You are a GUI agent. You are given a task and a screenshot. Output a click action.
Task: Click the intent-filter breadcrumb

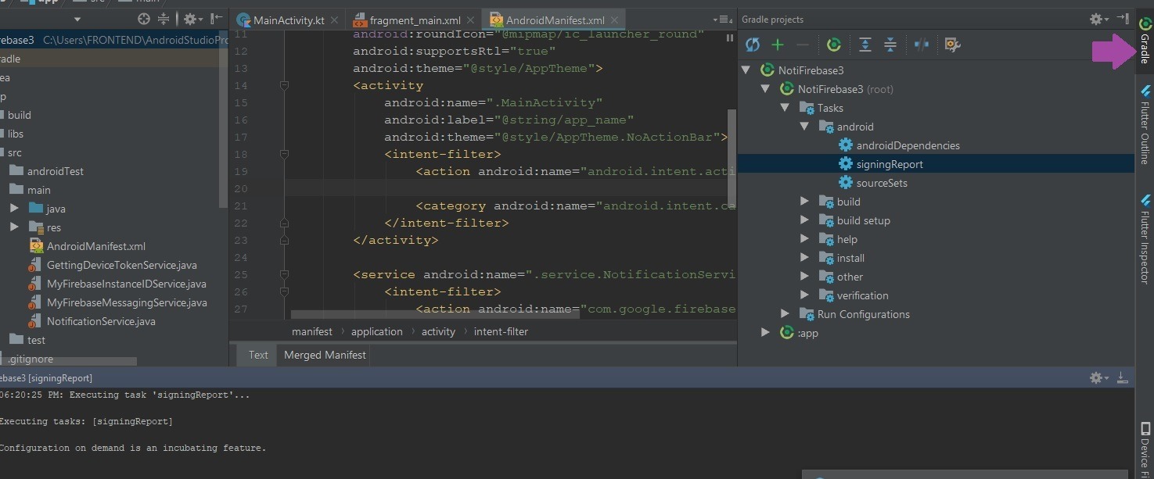point(501,331)
